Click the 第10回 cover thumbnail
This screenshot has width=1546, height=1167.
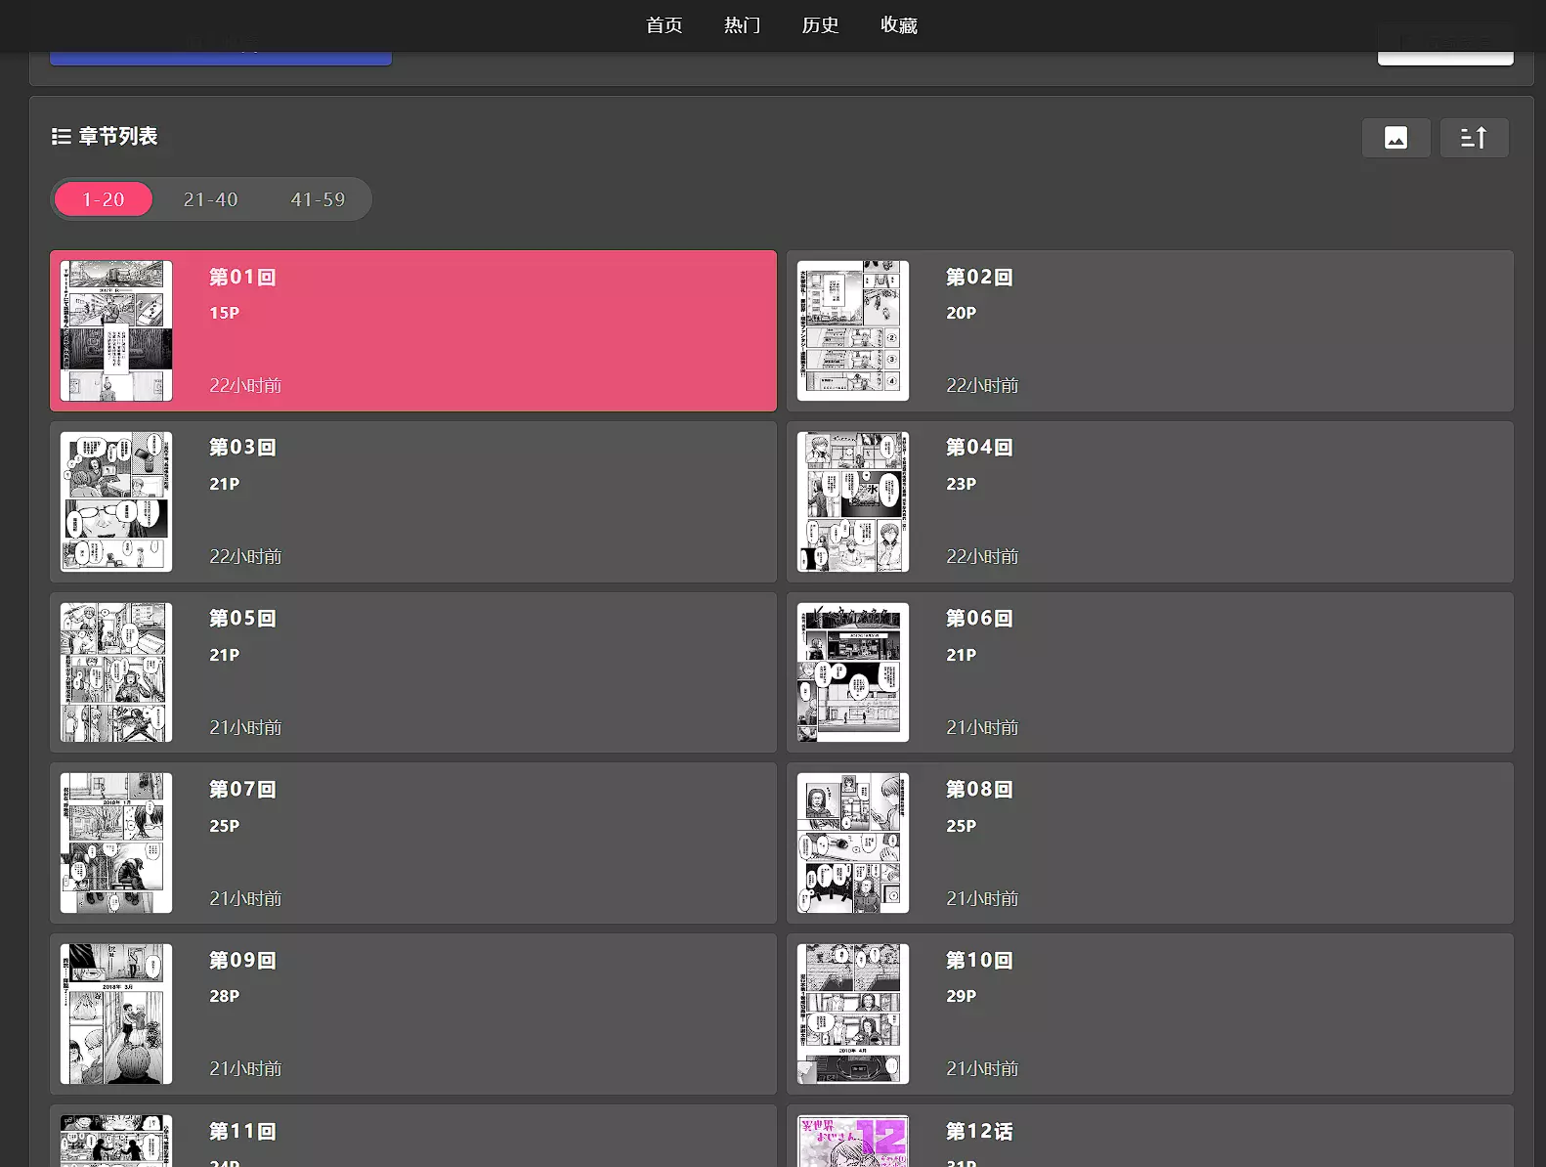click(852, 1014)
